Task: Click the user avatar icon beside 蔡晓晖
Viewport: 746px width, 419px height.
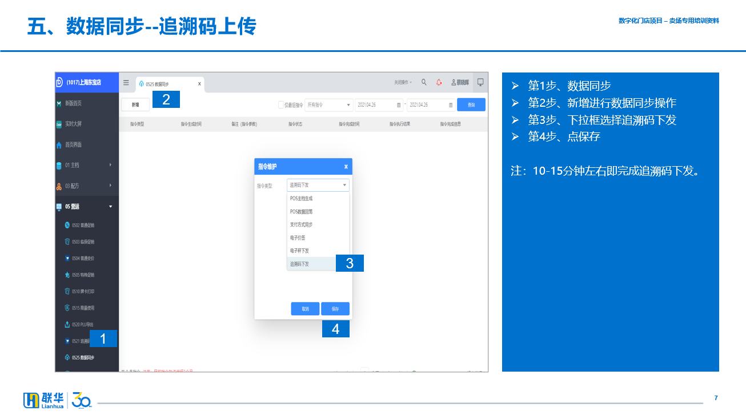Action: pyautogui.click(x=454, y=82)
